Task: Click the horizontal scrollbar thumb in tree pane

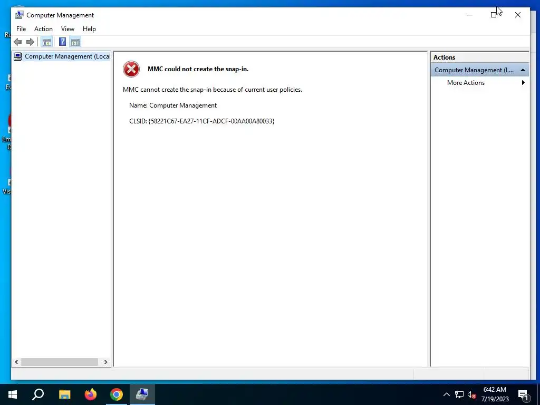Action: 60,362
